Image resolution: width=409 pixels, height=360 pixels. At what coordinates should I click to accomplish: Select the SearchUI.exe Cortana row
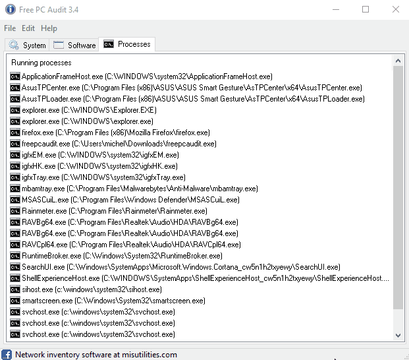pos(181,267)
